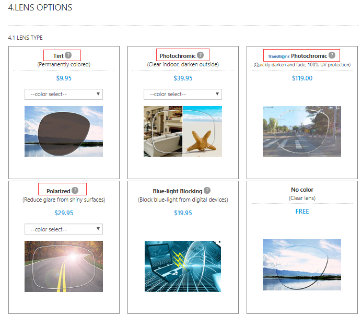Click '(Clear indoor, darken outside)' text
The height and width of the screenshot is (316, 362).
(x=183, y=64)
